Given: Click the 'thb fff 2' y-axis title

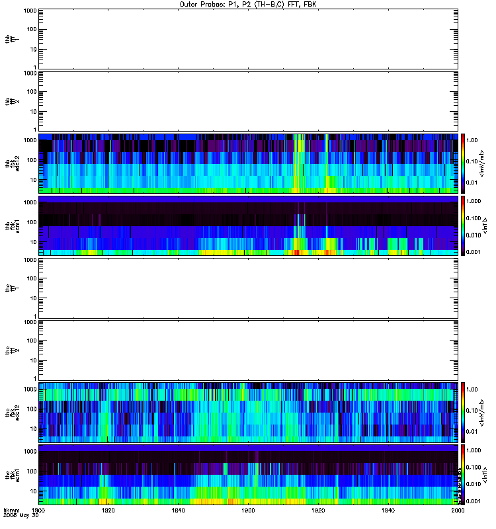Looking at the screenshot, I should tap(13, 101).
